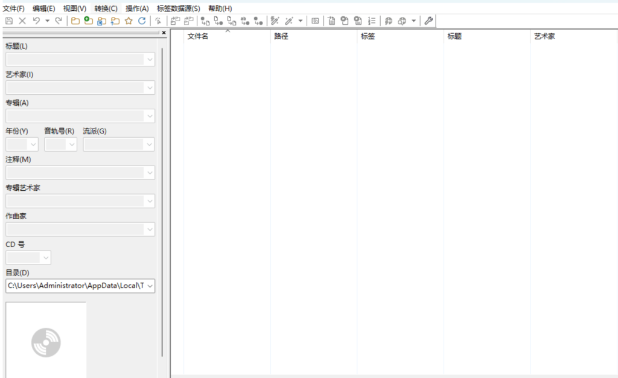Image resolution: width=618 pixels, height=378 pixels.
Task: Open the 流派(G) genre dropdown
Action: point(150,145)
